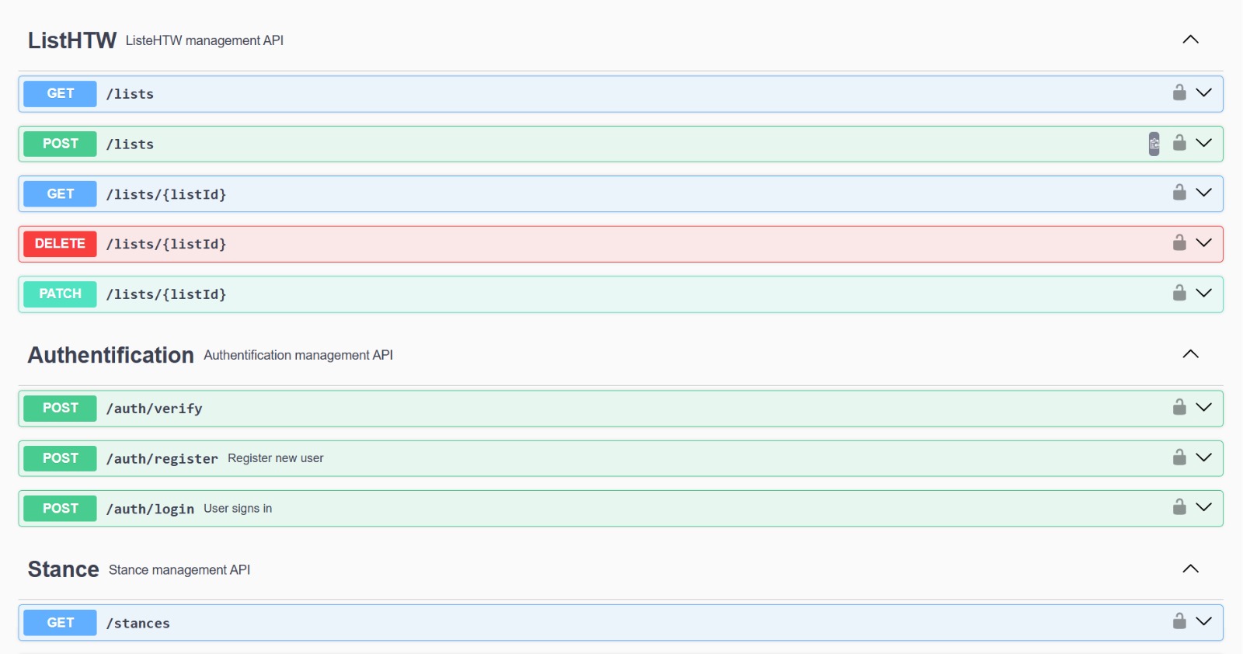Click the POST badge for /lists
The width and height of the screenshot is (1243, 654).
point(60,144)
